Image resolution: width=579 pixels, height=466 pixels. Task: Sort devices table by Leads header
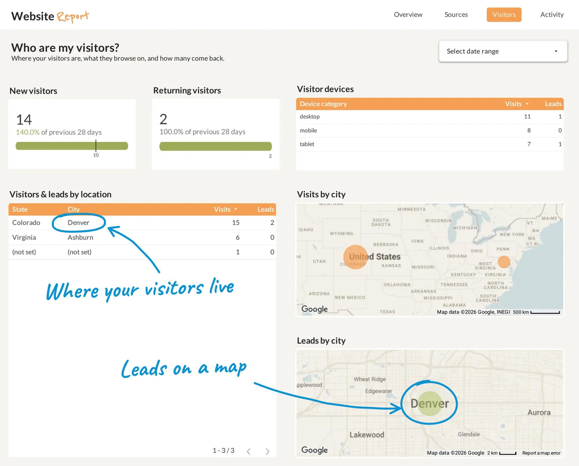coord(553,104)
